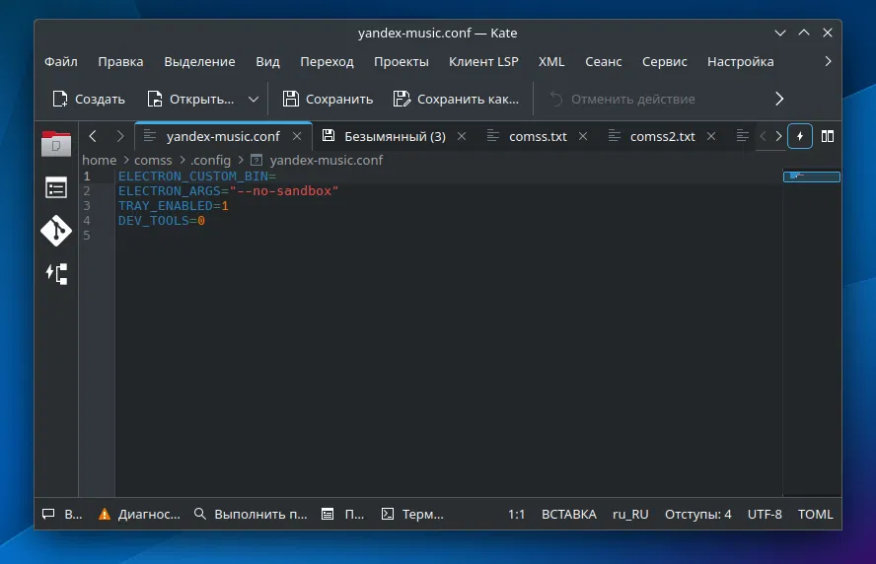
Task: Open the LSP symbol outline sidebar icon
Action: [x=56, y=273]
